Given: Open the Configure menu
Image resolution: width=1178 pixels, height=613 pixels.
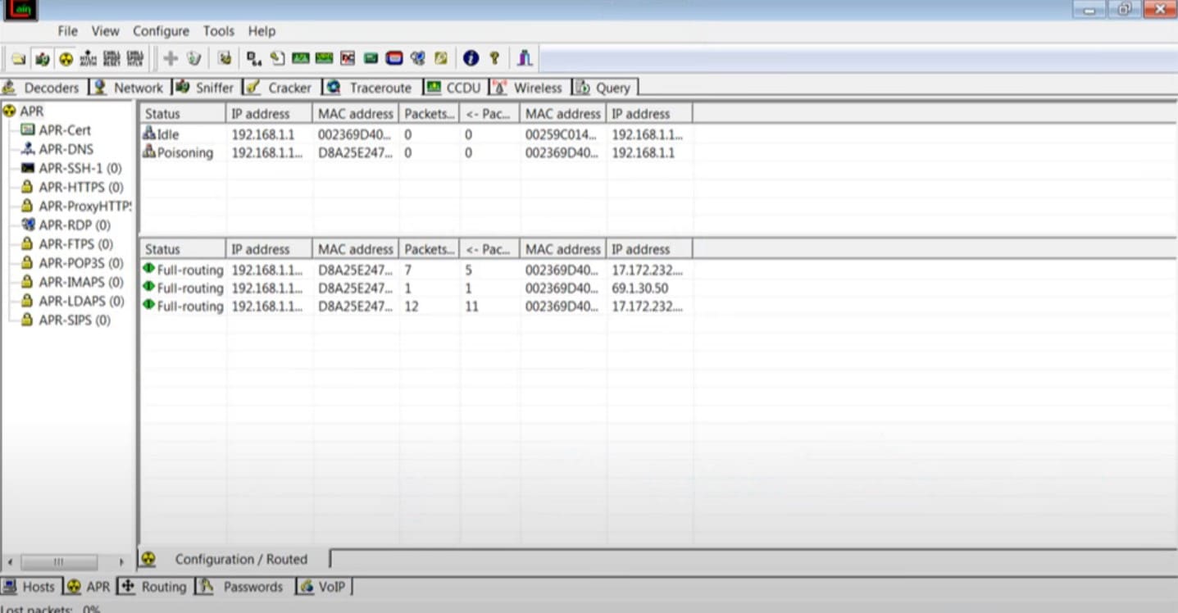Looking at the screenshot, I should point(161,31).
